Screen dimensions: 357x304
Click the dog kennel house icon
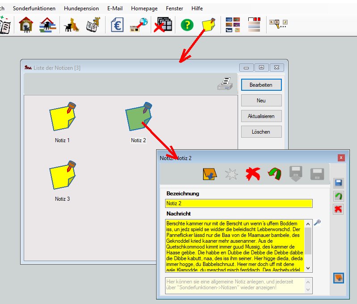pyautogui.click(x=26, y=25)
